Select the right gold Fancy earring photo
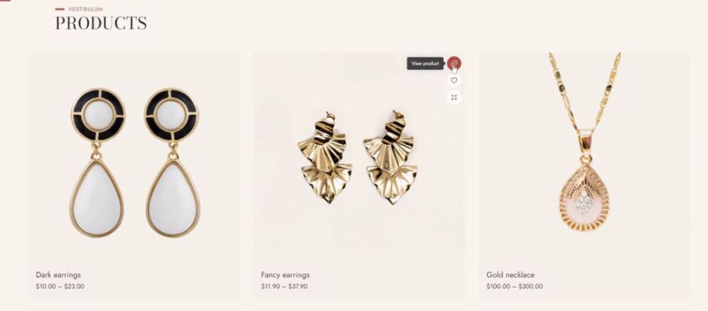Screen dimensions: 708x311 coord(390,158)
